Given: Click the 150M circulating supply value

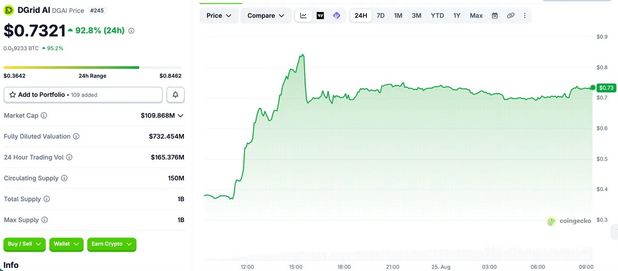Looking at the screenshot, I should (x=176, y=178).
